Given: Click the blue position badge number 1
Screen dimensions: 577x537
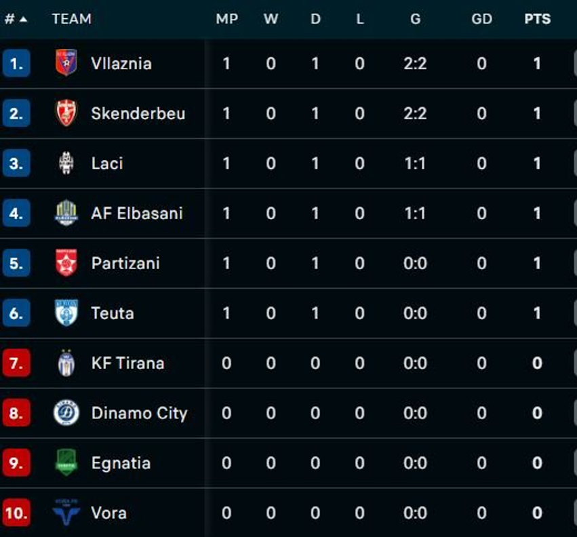Looking at the screenshot, I should [x=16, y=63].
